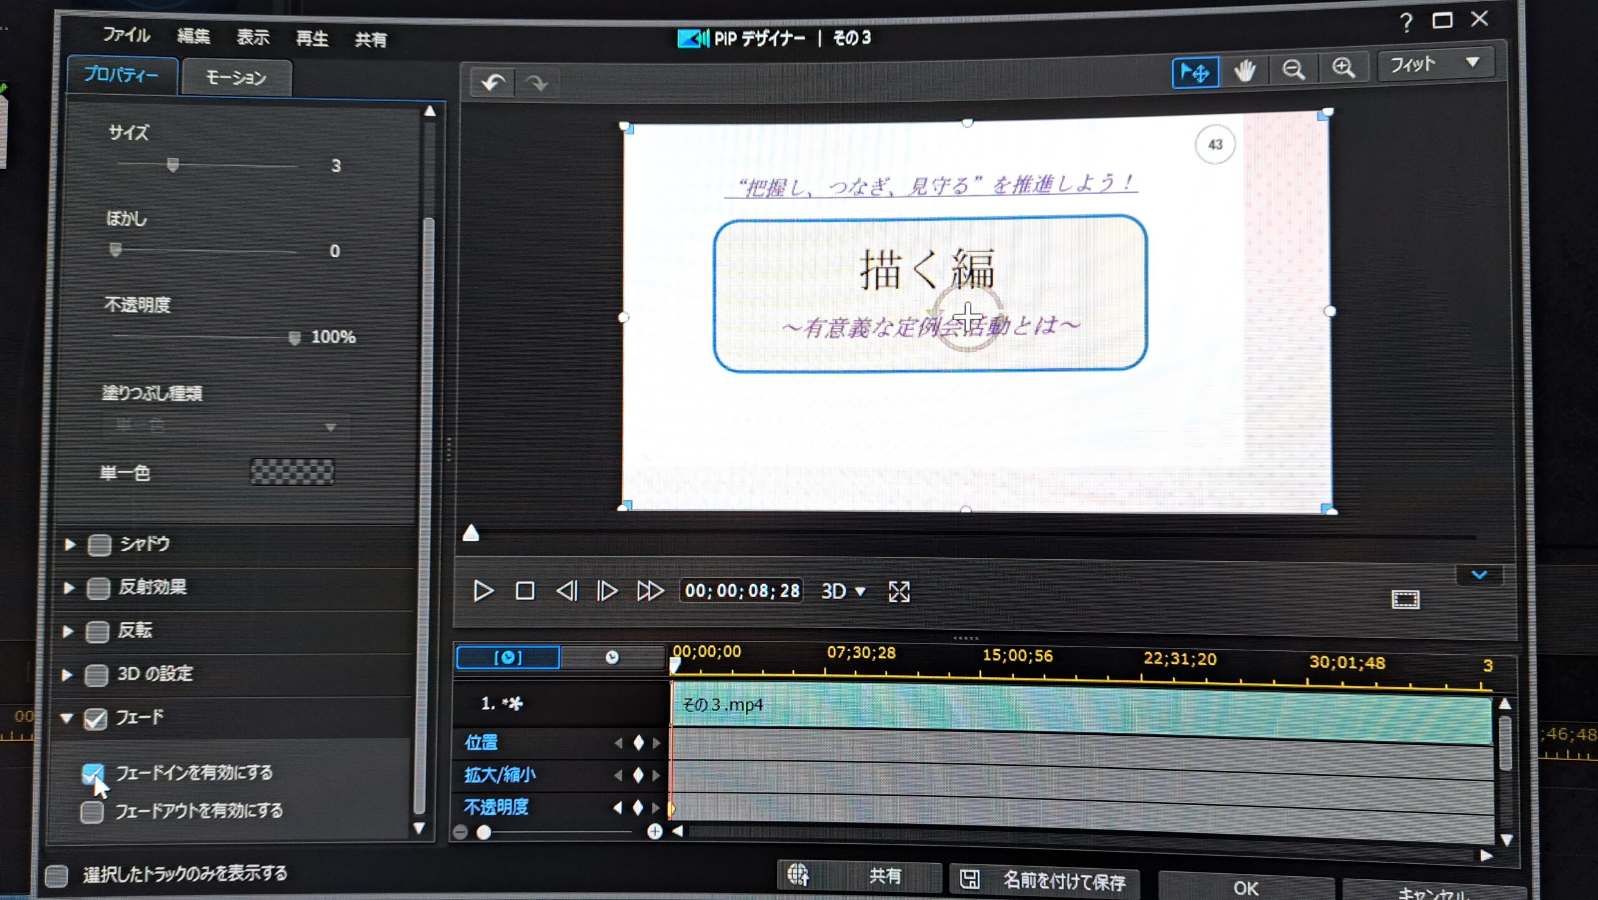This screenshot has width=1598, height=900.
Task: Add keyframe on 不透明度 track
Action: pyautogui.click(x=637, y=808)
